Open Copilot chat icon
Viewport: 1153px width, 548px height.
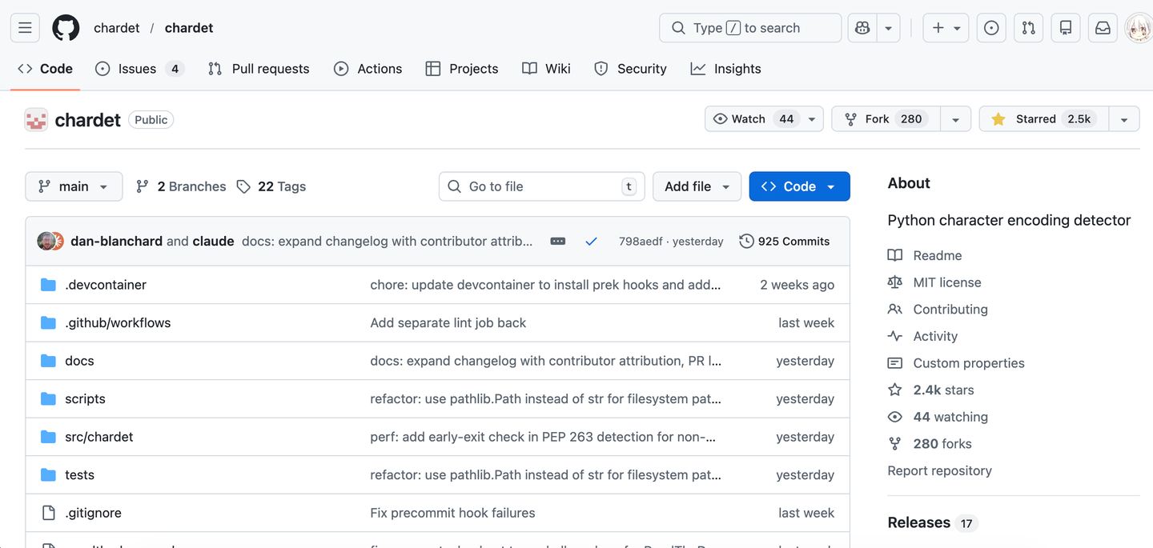tap(862, 28)
